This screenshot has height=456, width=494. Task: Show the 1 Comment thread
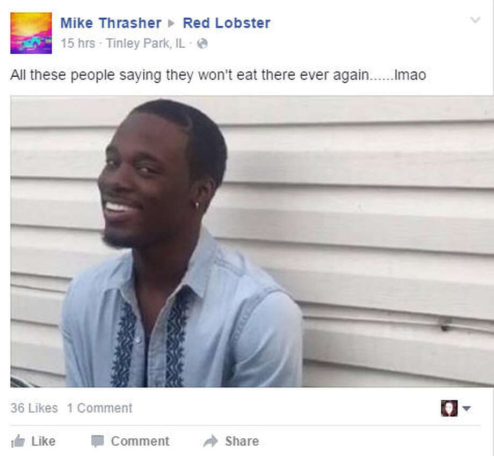click(x=99, y=408)
